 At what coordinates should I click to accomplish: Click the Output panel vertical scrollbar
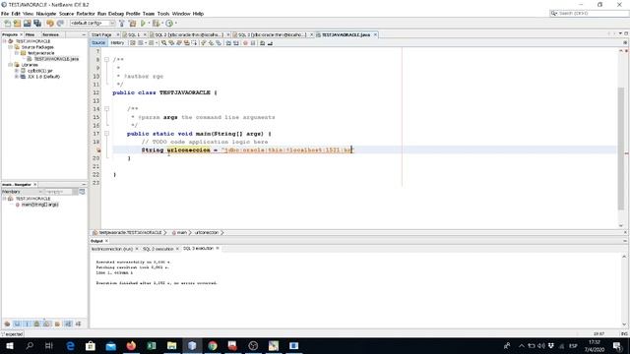[624, 290]
